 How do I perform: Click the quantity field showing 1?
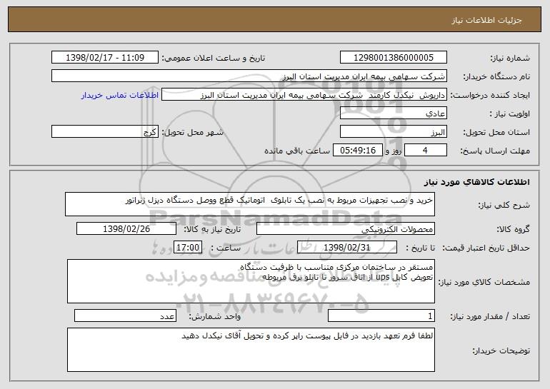click(x=381, y=315)
